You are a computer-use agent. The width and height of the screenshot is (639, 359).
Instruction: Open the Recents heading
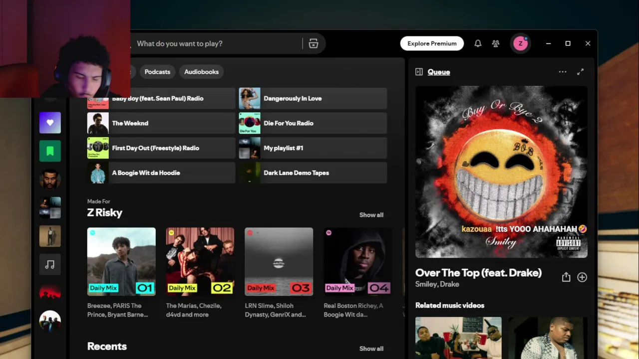(107, 347)
